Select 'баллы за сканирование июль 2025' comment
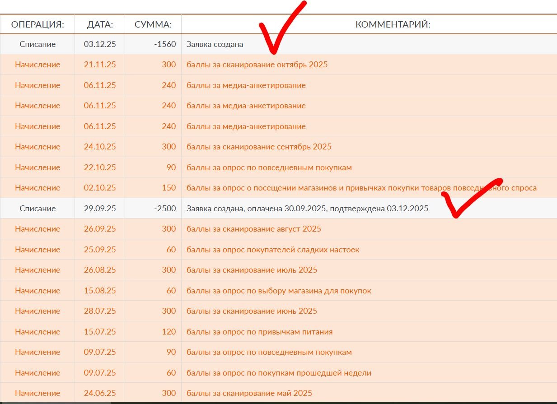The width and height of the screenshot is (557, 404). [x=252, y=270]
